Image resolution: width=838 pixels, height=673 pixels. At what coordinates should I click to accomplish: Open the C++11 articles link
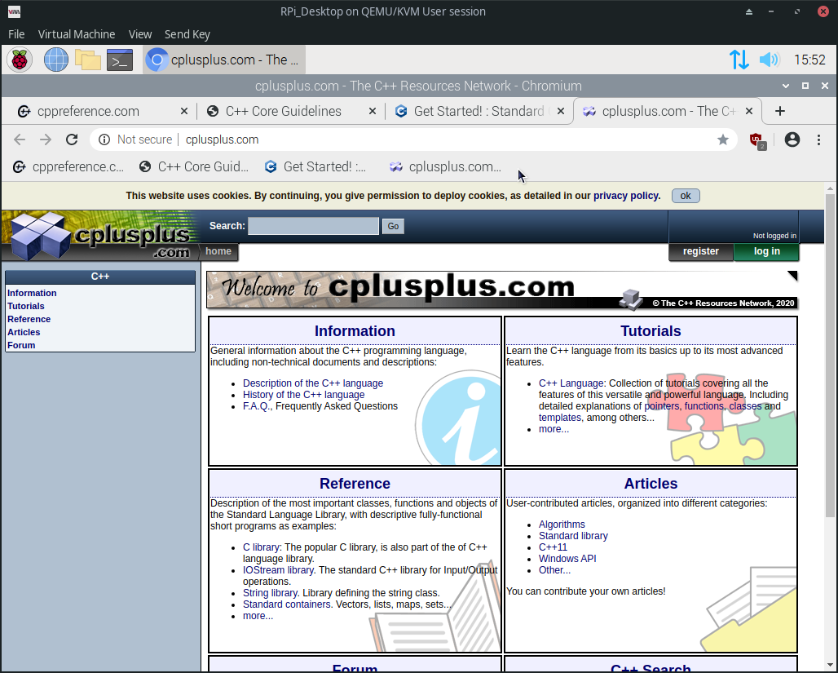tap(553, 547)
